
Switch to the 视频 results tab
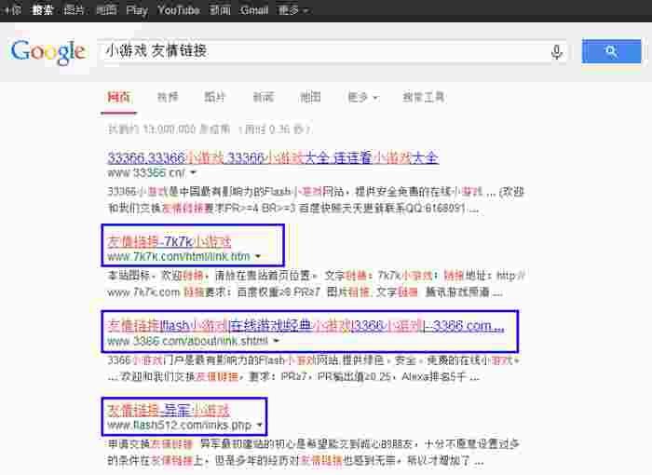pyautogui.click(x=167, y=98)
